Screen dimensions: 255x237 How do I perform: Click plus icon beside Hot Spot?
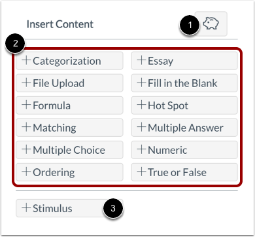click(141, 105)
